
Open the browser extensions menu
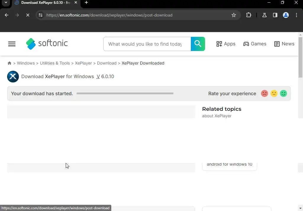point(249,15)
